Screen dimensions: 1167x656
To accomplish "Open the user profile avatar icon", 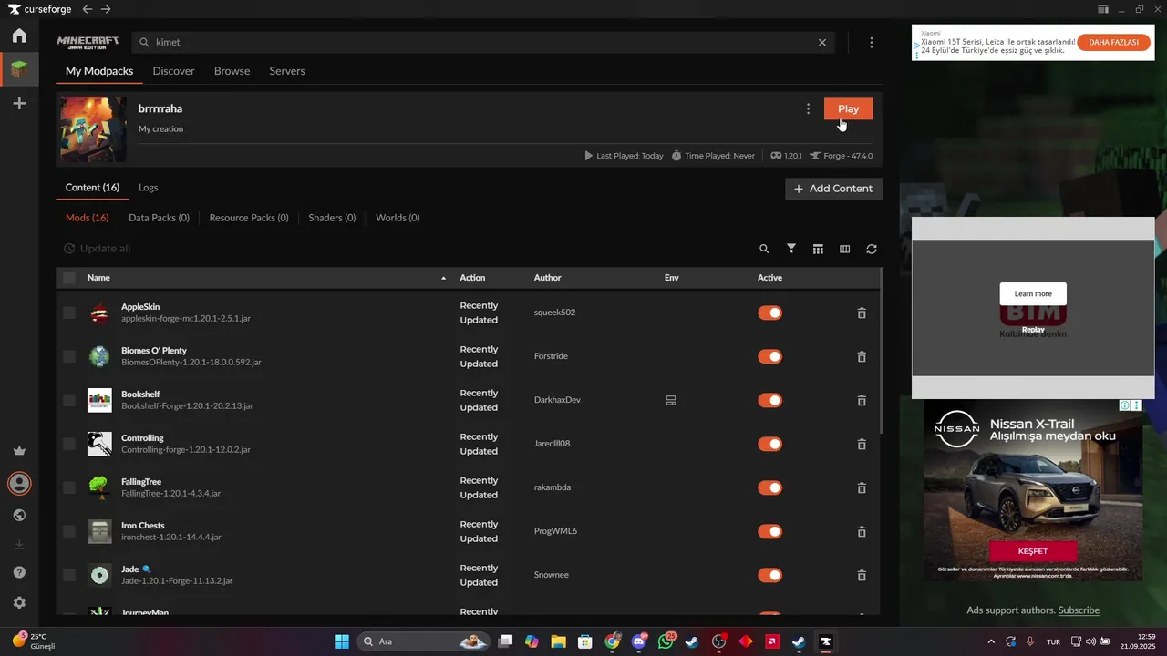I will [19, 483].
